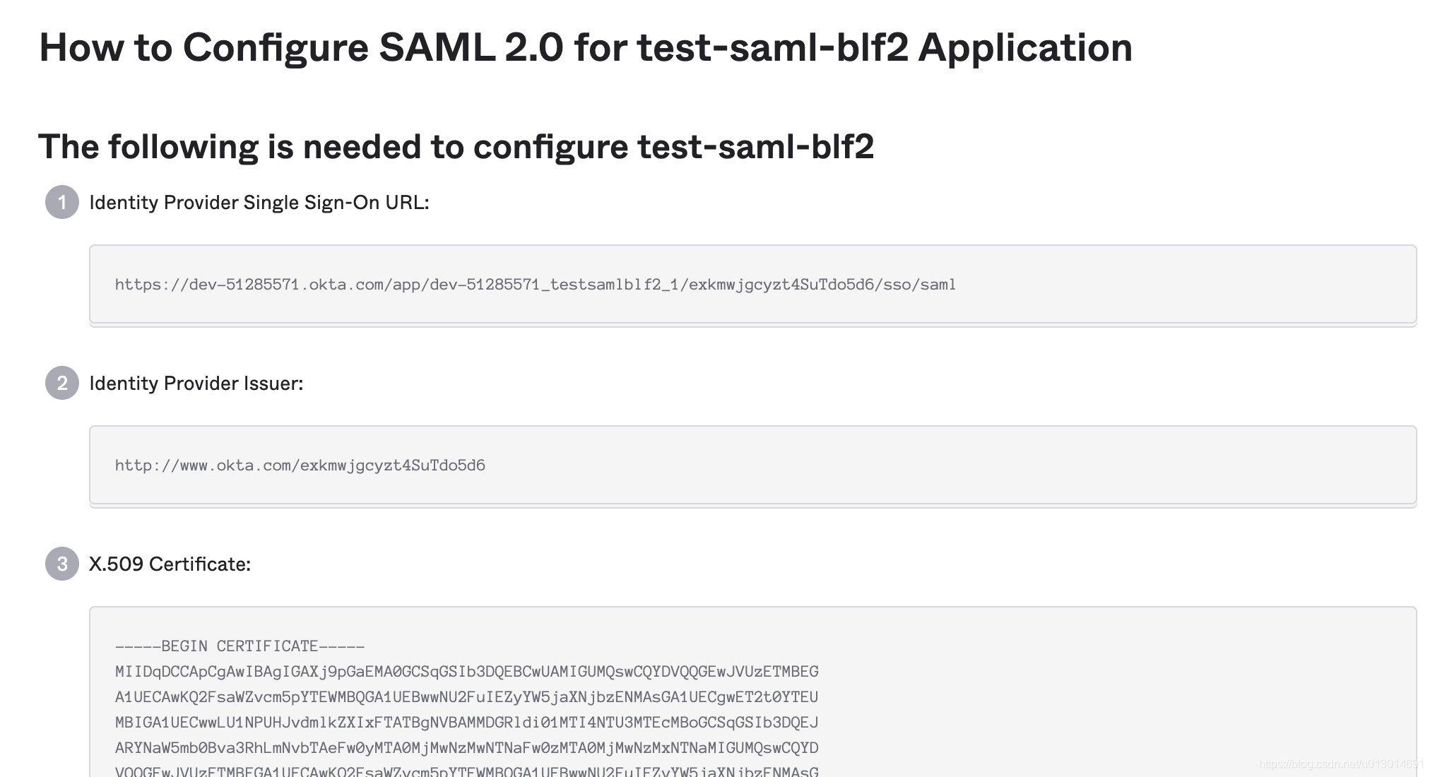Viewport: 1430px width, 777px height.
Task: Click the Identity Provider Single Sign-On URL label
Action: [x=259, y=203]
